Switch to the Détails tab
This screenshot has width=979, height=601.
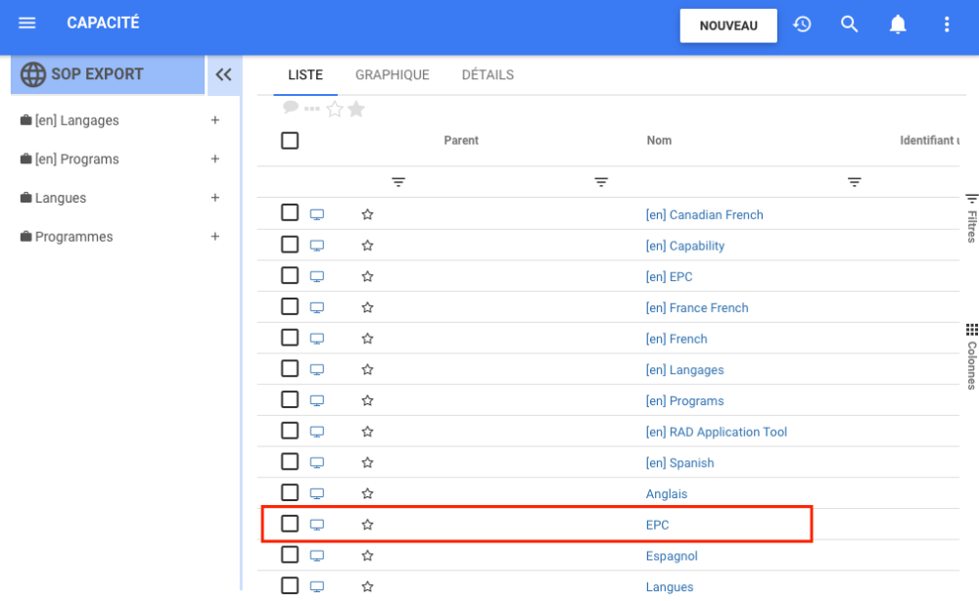tap(488, 75)
